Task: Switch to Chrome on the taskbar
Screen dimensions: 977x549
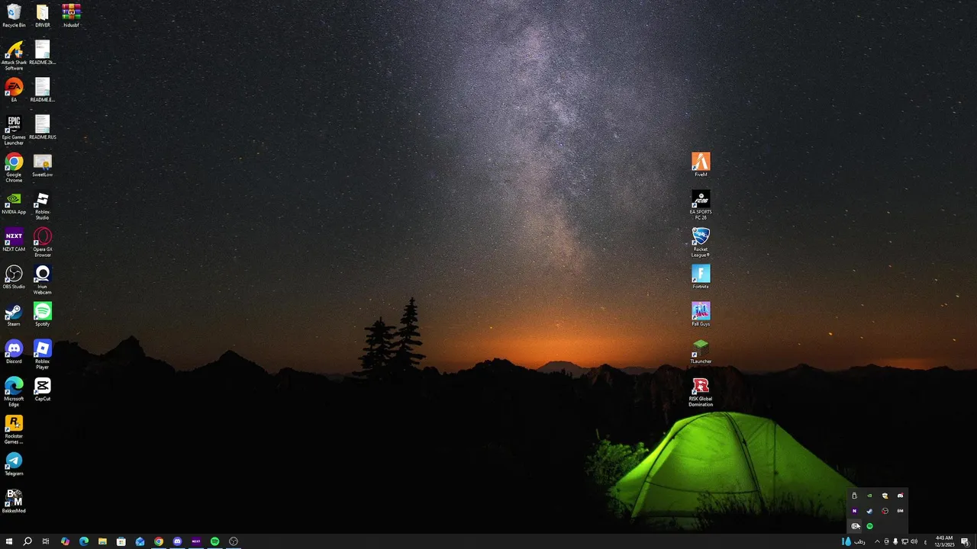Action: pos(159,541)
